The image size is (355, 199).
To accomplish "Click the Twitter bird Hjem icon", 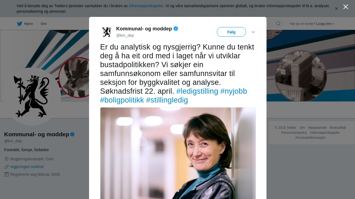I will click(x=19, y=24).
